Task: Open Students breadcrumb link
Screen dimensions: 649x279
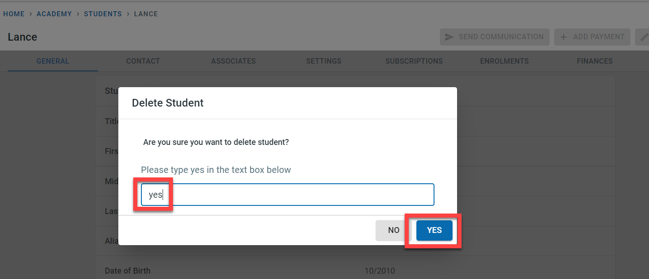Action: tap(103, 14)
